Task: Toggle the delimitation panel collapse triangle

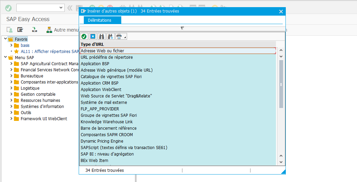Action: coord(182,28)
